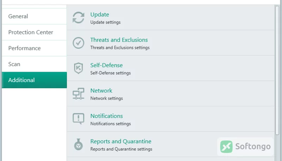Click 'Threats and Exclusions settings' description
This screenshot has width=282, height=161.
click(x=120, y=48)
